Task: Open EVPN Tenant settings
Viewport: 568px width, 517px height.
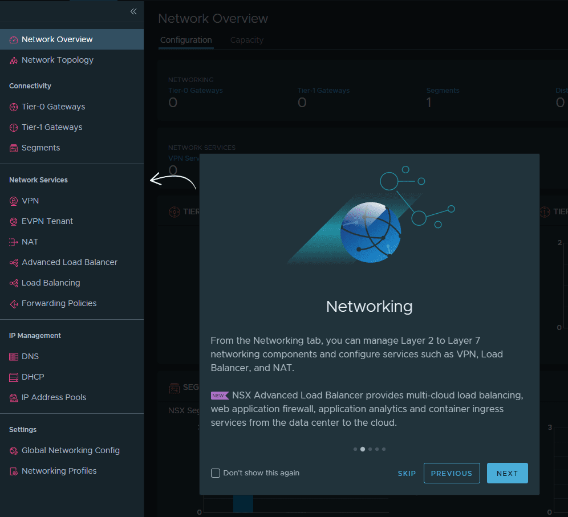Action: click(72, 221)
